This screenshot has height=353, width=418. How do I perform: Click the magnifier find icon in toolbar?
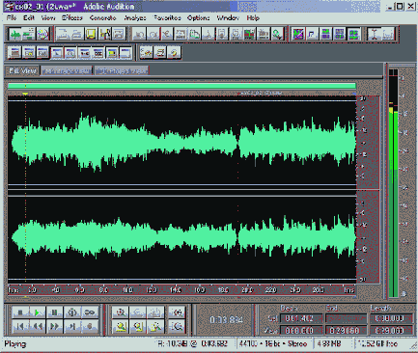277,34
